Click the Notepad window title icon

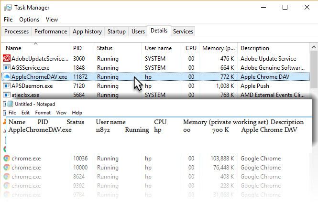click(10, 104)
